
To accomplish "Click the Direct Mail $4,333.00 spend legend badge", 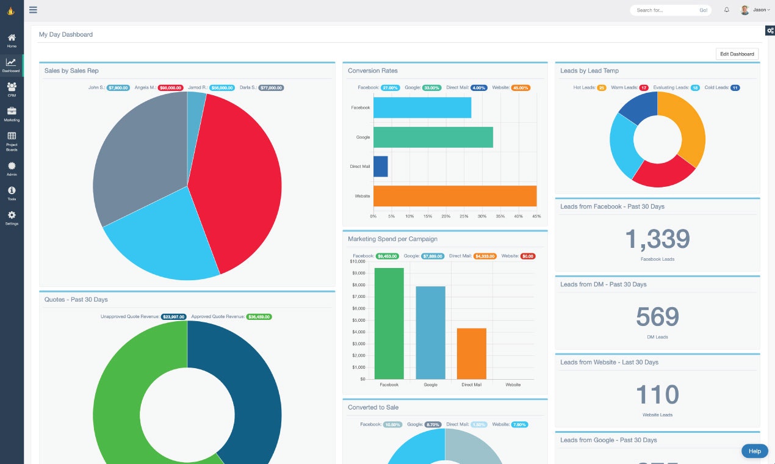I will point(485,256).
